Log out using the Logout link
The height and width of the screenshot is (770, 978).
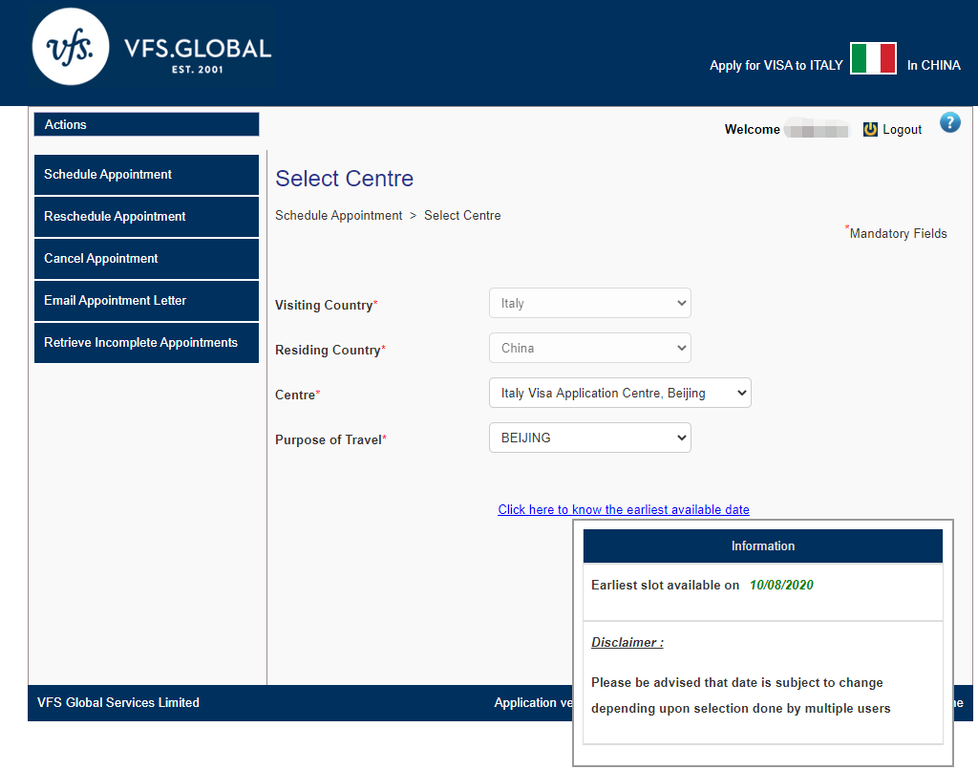pyautogui.click(x=902, y=129)
